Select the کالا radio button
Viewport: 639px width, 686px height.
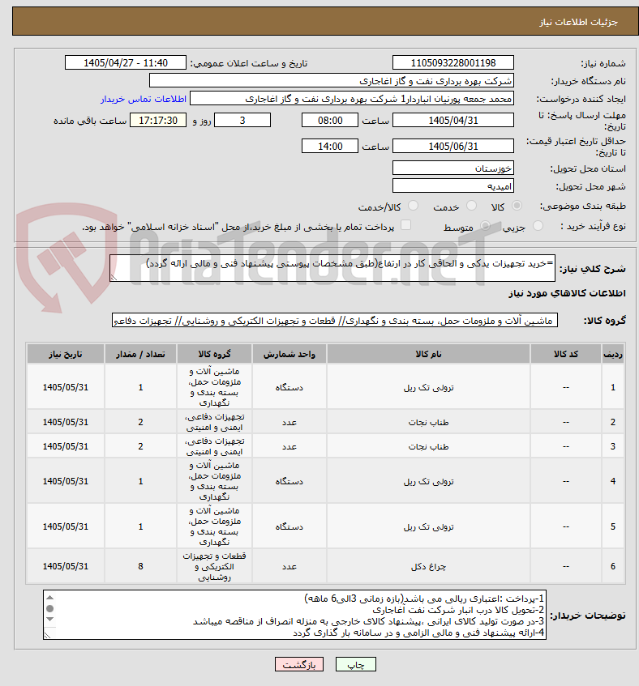517,206
